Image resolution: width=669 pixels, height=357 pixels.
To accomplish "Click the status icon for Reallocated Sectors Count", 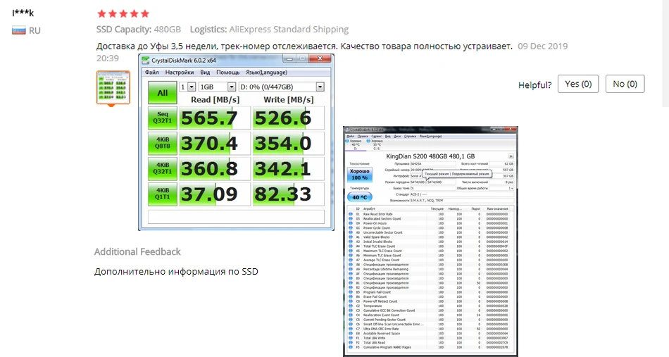I will [x=351, y=218].
